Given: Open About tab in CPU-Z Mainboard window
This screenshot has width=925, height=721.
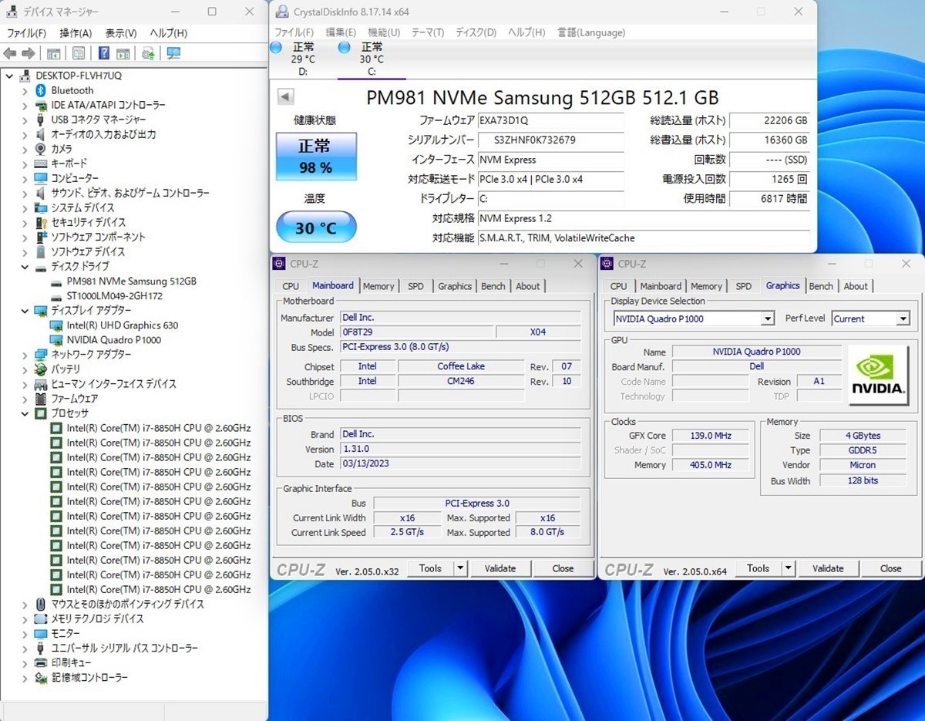Looking at the screenshot, I should pyautogui.click(x=528, y=286).
